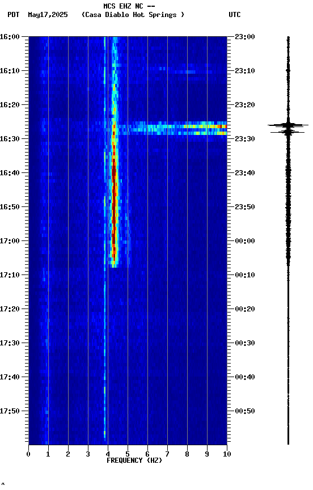Viewport: 313px width, 490px height.
Task: Select the '23:50' UTC time label
Action: (x=245, y=207)
